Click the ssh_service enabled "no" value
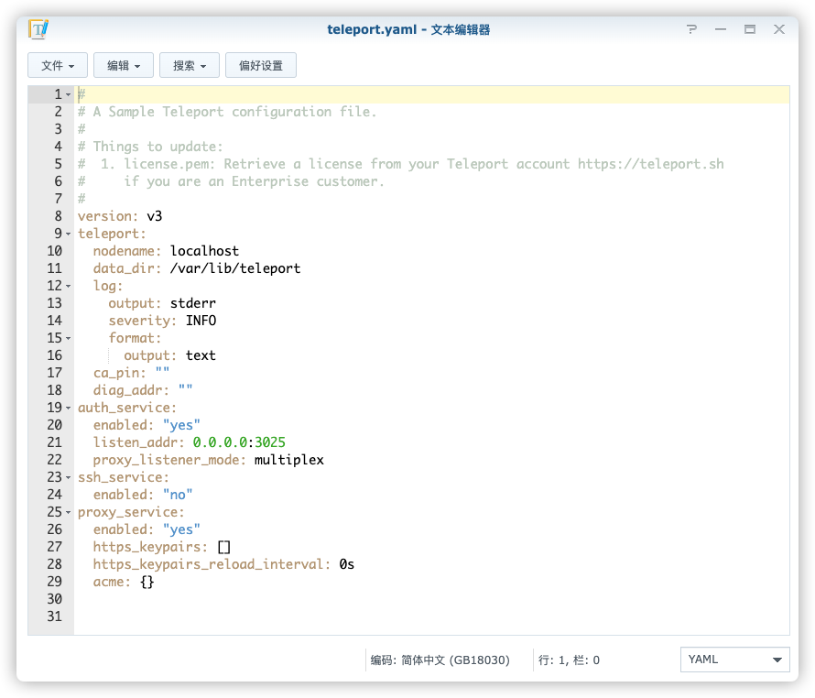Screen dimensions: 815x698 178,495
